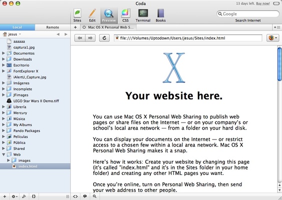Go to previous folder in sidebar
The image size is (282, 200).
[58, 34]
